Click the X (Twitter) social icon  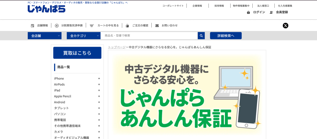[285, 26]
